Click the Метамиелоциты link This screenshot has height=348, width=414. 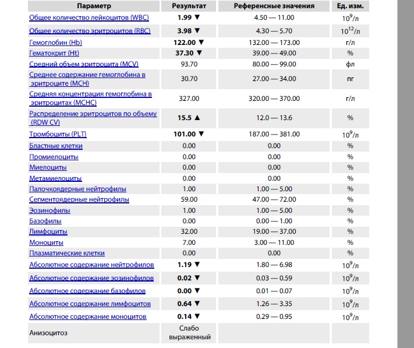click(x=55, y=178)
